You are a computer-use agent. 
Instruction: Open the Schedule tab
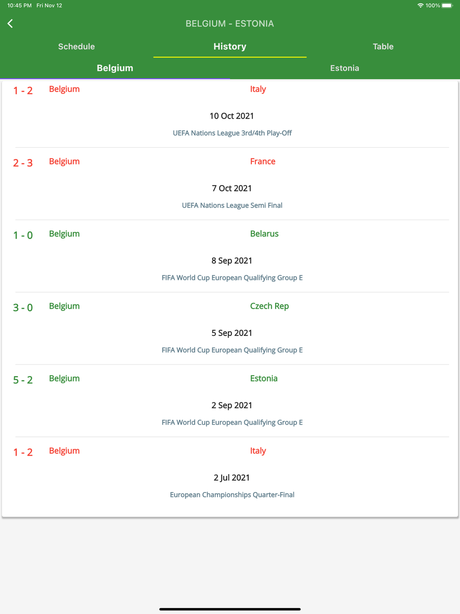[x=76, y=46]
